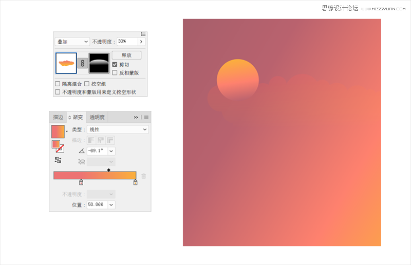Select the gradient midpoint diamond marker

click(x=108, y=170)
